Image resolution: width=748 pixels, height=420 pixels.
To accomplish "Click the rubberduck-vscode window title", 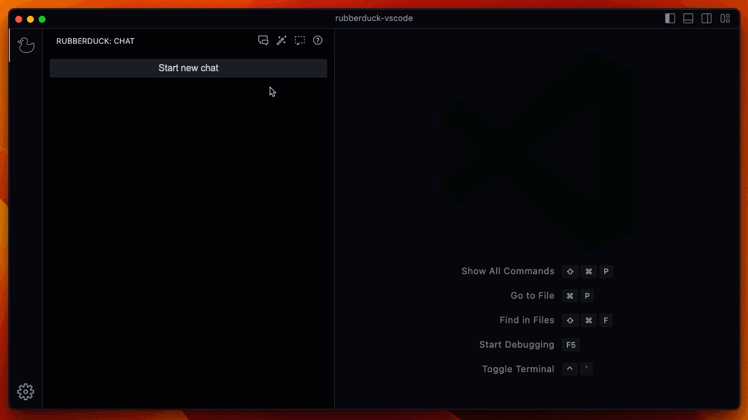I will click(x=374, y=18).
